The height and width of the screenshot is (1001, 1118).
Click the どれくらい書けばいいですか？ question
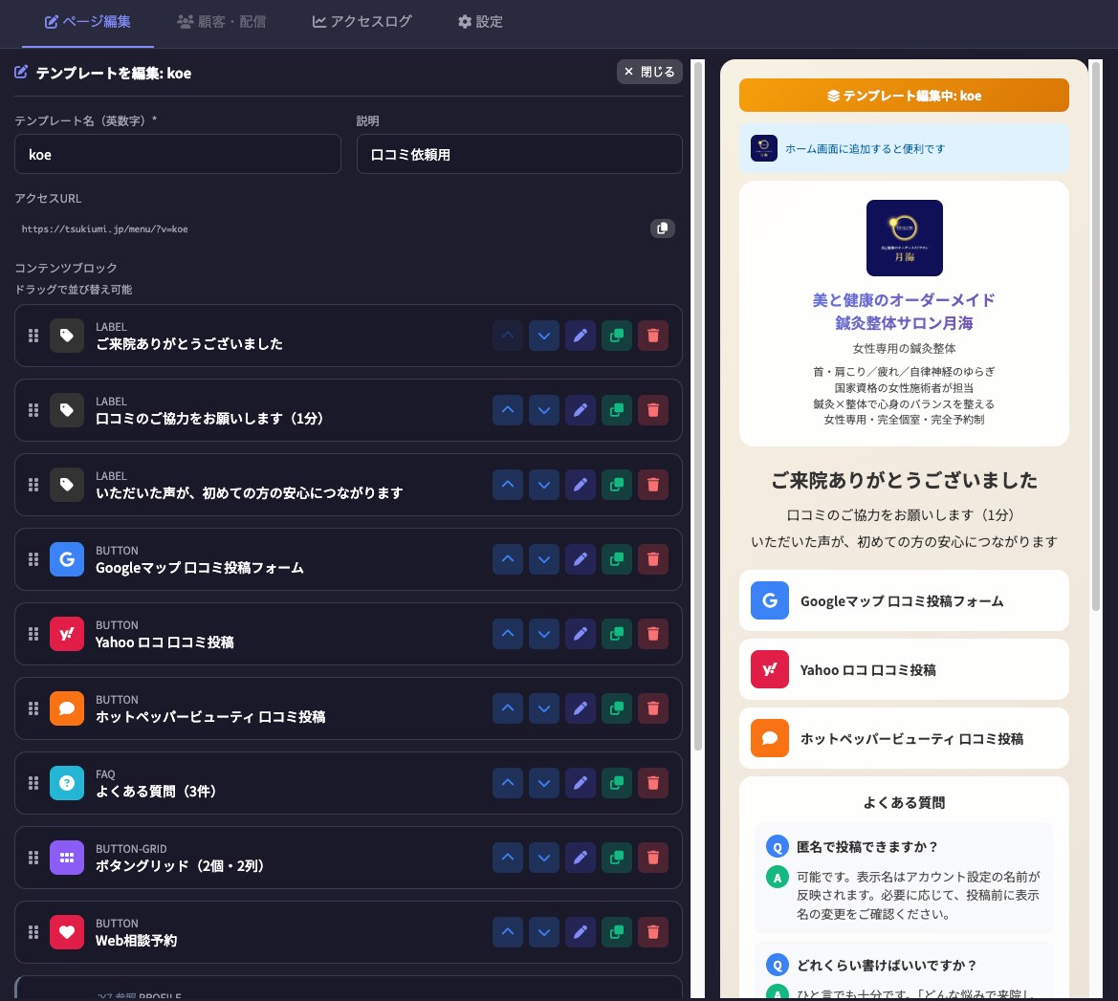tap(887, 966)
